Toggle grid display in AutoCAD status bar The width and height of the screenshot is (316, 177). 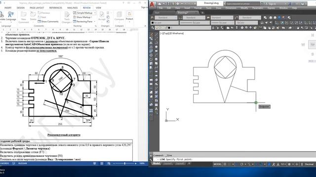coord(225,164)
